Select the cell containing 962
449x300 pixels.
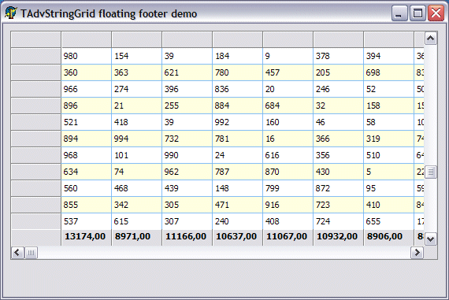pos(187,172)
